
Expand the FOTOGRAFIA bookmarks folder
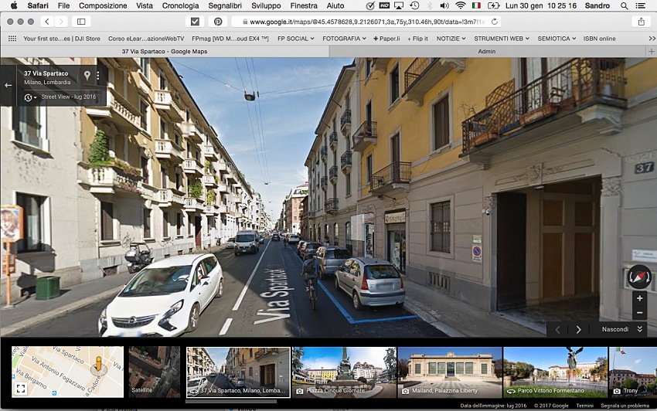[x=344, y=39]
